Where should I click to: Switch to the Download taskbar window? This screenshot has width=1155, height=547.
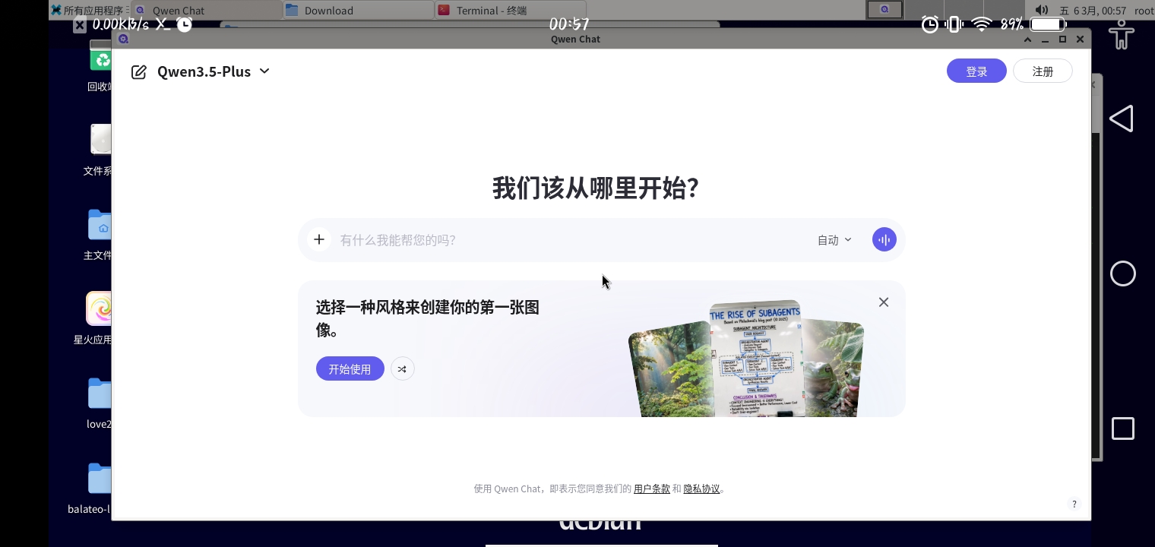[x=359, y=11]
